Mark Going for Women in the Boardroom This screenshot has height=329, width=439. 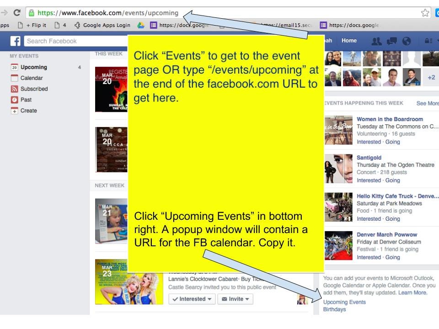coord(392,142)
